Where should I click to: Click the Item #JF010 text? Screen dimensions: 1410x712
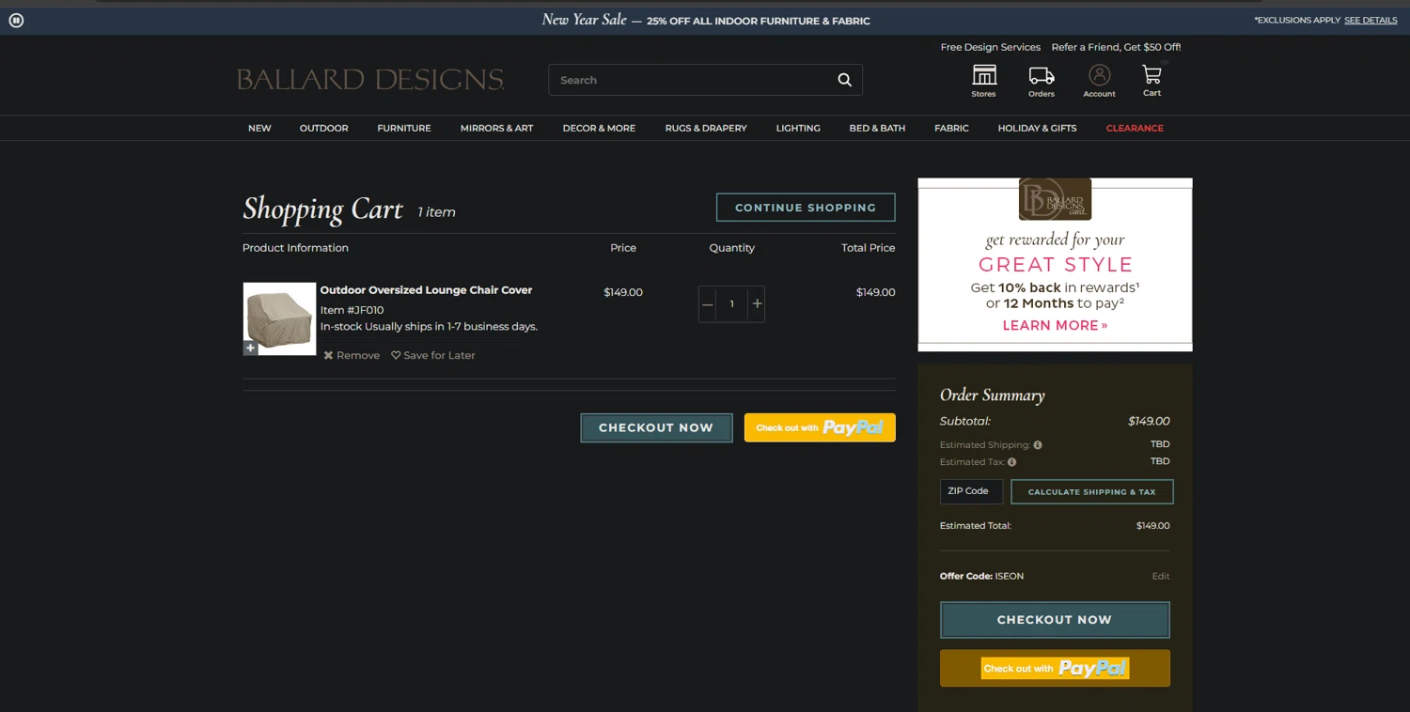(x=352, y=310)
